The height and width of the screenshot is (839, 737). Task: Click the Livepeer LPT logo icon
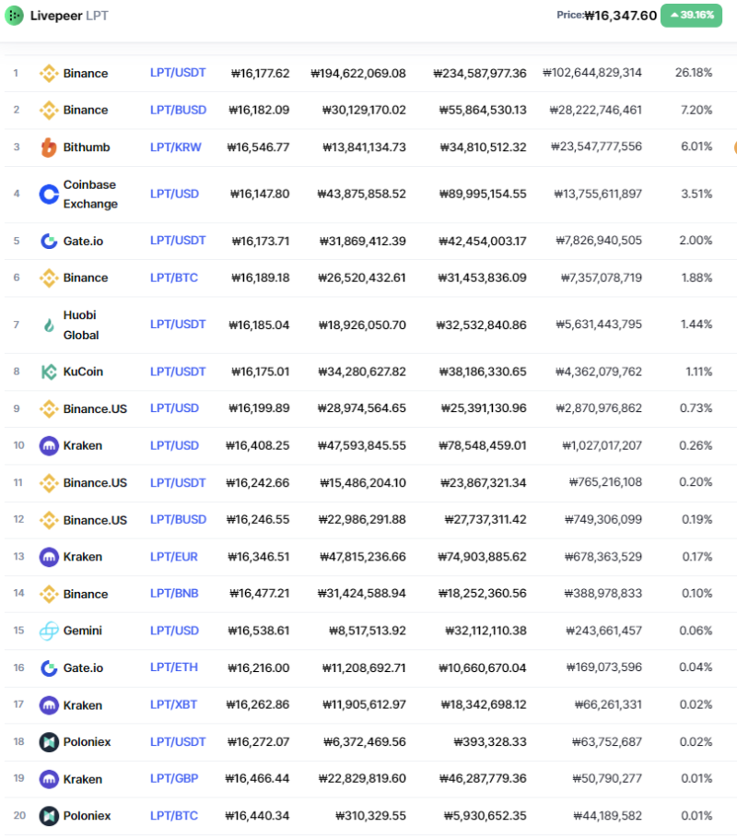15,16
